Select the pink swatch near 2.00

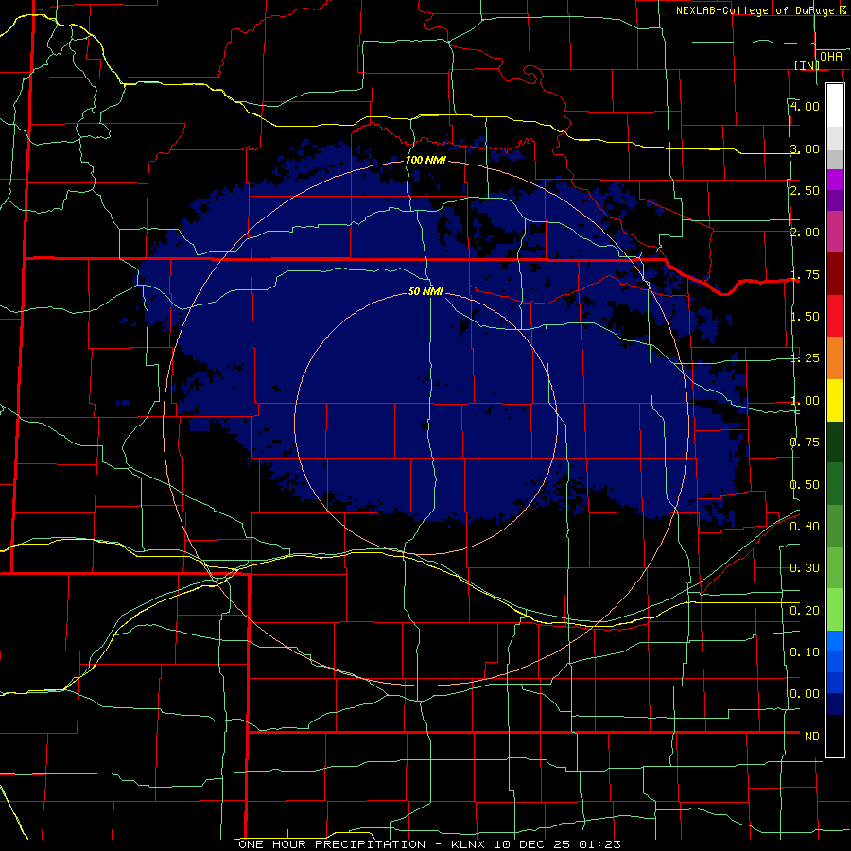[835, 232]
